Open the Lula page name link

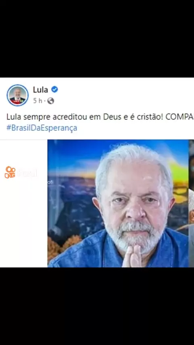click(40, 90)
